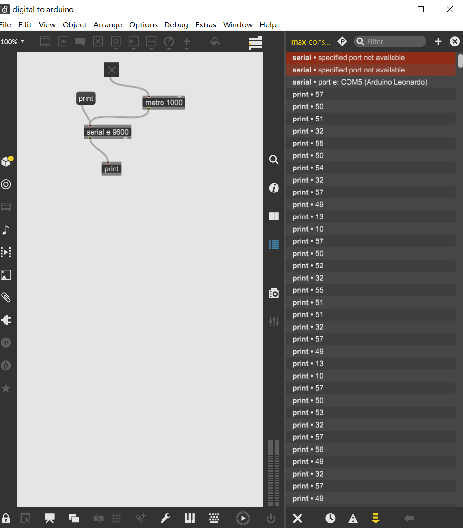463x528 pixels.
Task: Toggle the audio power button
Action: 271,518
